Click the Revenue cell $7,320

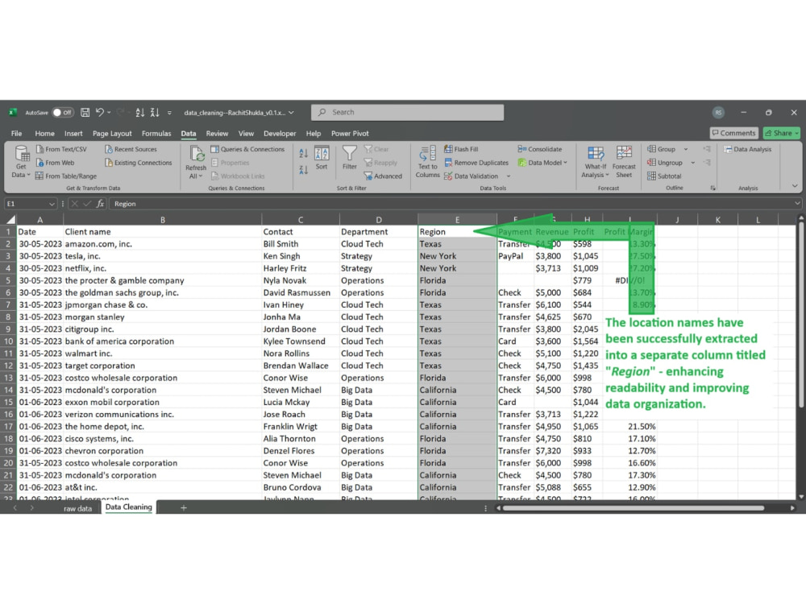tap(553, 451)
